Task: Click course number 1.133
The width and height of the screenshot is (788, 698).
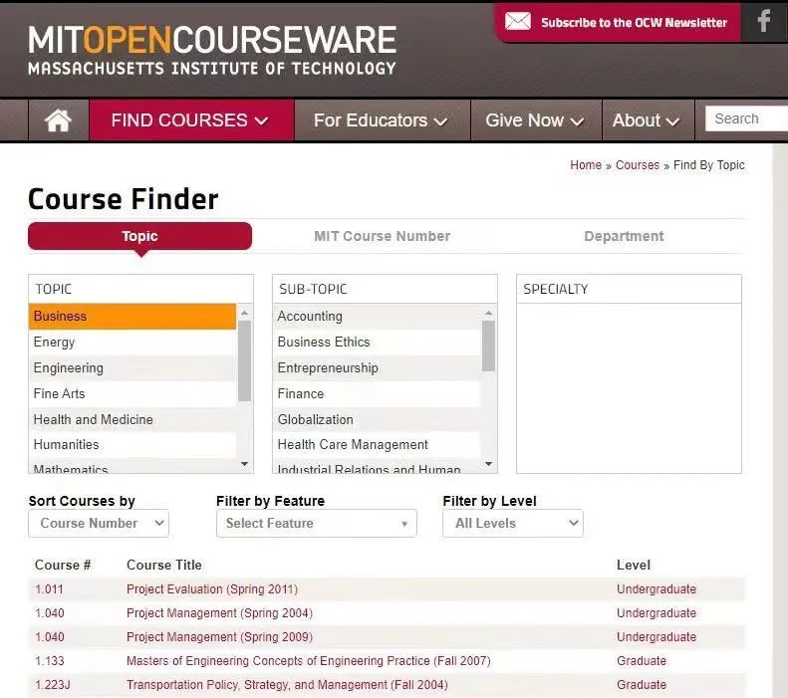Action: 50,661
